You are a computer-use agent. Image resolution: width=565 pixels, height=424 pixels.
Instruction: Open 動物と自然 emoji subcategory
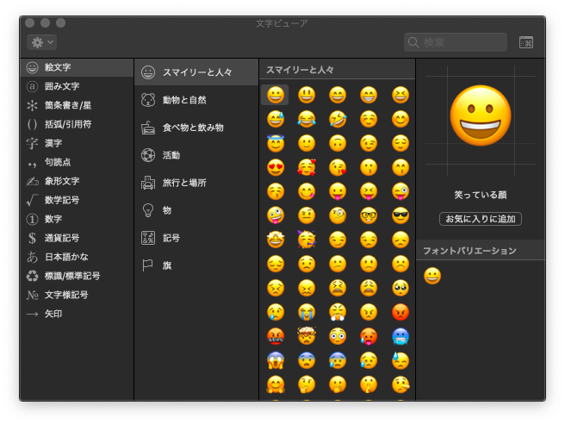tap(183, 100)
